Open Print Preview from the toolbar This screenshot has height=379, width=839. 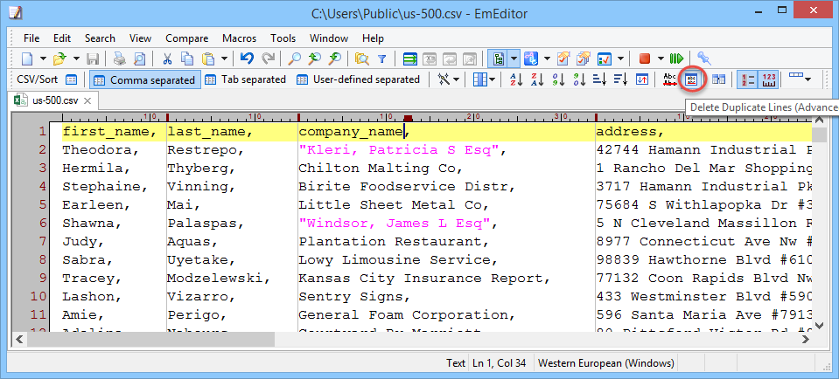pos(139,59)
